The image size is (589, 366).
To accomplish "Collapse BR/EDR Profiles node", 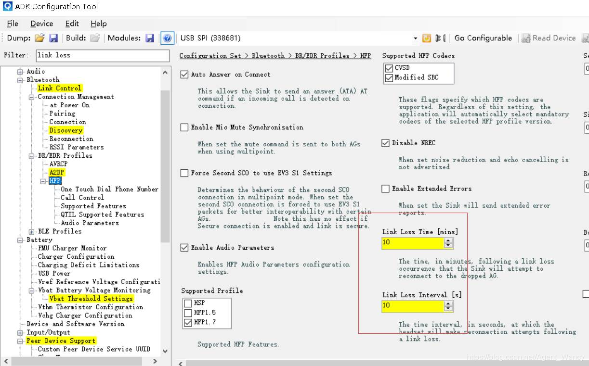I will click(32, 156).
